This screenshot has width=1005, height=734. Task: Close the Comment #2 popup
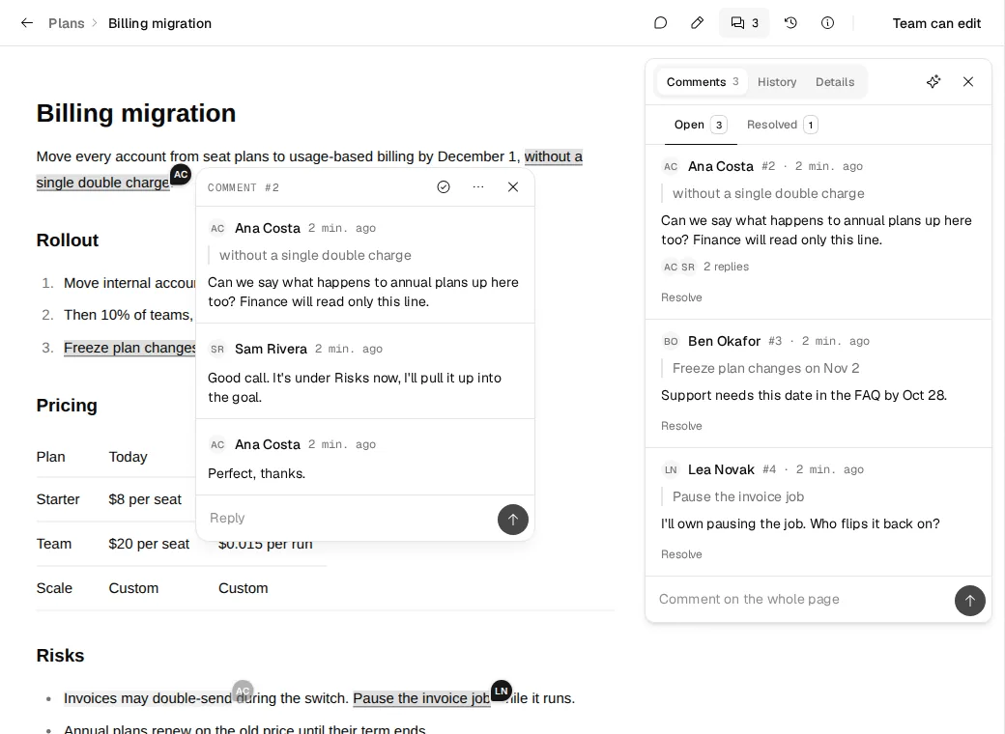pos(513,187)
